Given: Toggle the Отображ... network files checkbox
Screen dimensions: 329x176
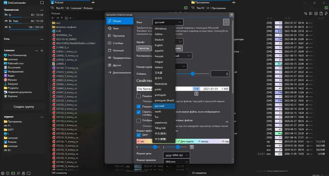Looking at the screenshot, I should 139,120.
